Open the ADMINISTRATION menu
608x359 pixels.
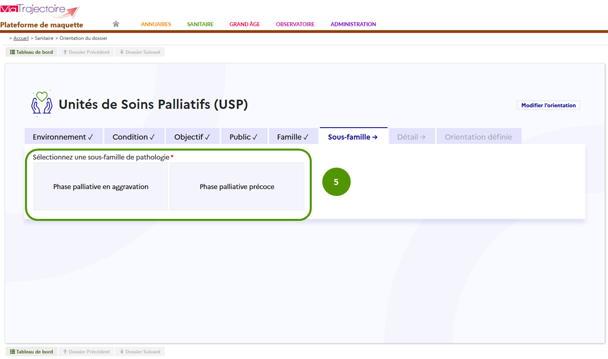pos(353,24)
